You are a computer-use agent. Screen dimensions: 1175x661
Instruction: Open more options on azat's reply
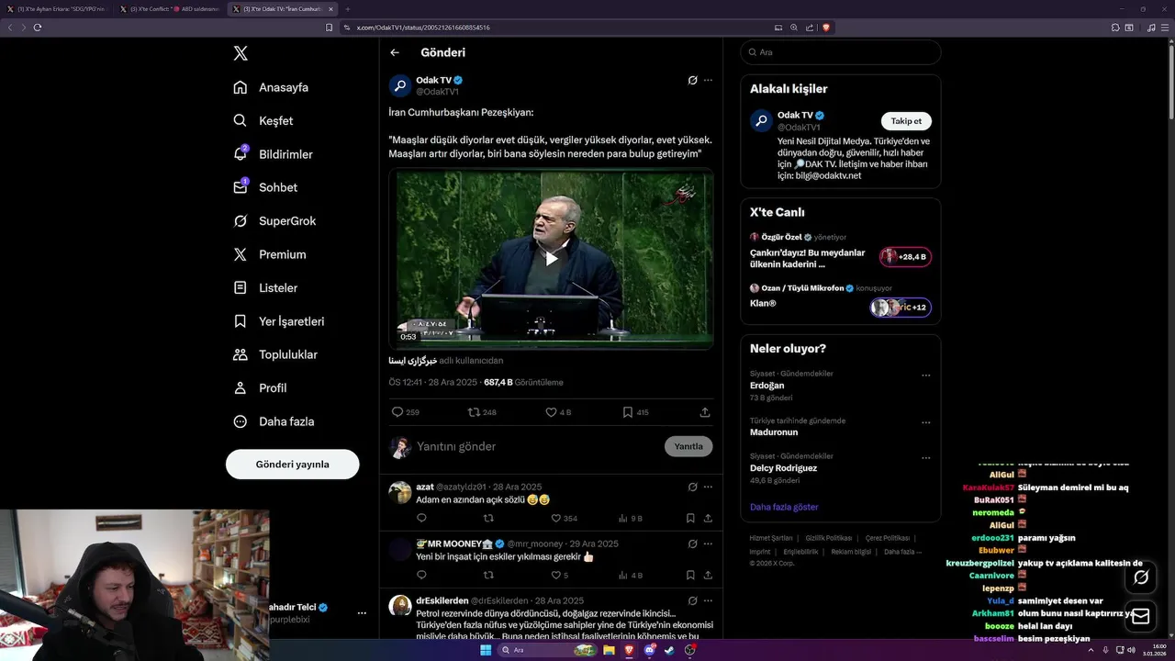pyautogui.click(x=708, y=487)
